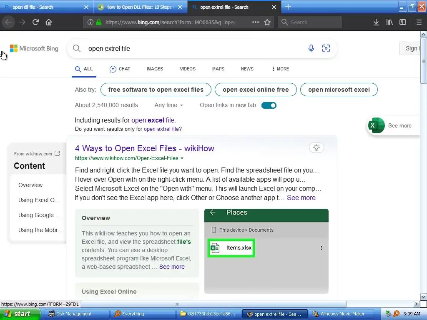The width and height of the screenshot is (427, 320).
Task: Open the Windows start button
Action: pyautogui.click(x=20, y=314)
